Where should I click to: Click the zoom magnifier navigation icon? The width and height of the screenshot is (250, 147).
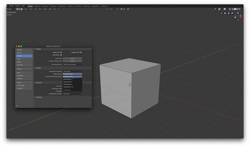click(232, 13)
